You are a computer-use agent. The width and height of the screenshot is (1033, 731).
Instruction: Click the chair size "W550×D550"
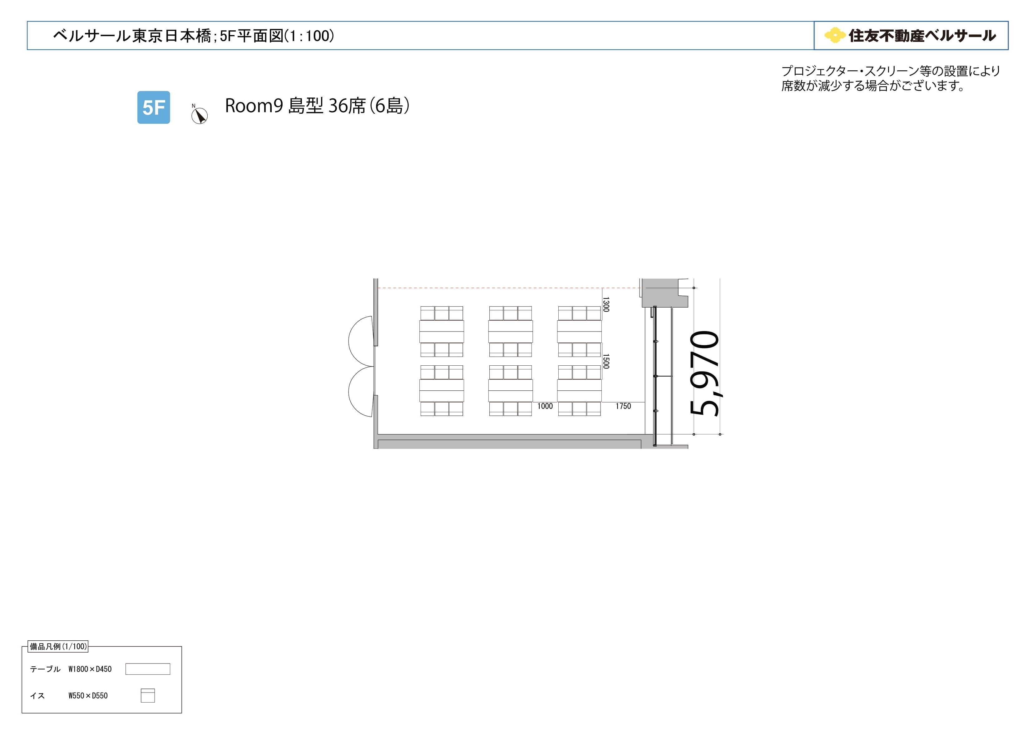click(x=88, y=695)
